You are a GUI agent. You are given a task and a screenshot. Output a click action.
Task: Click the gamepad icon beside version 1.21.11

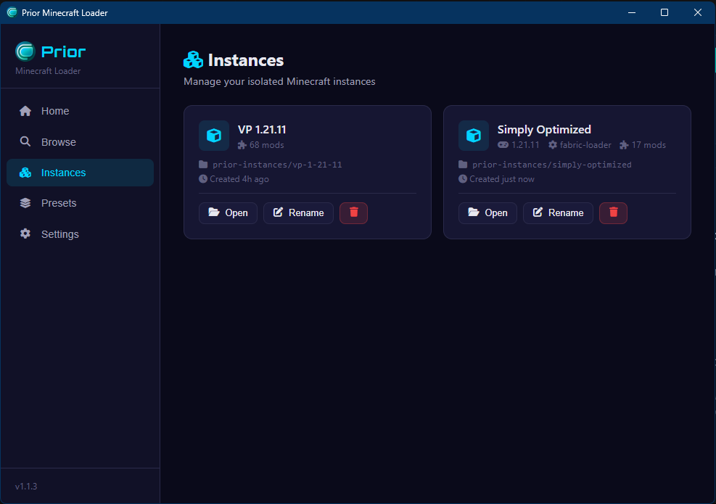tap(503, 145)
